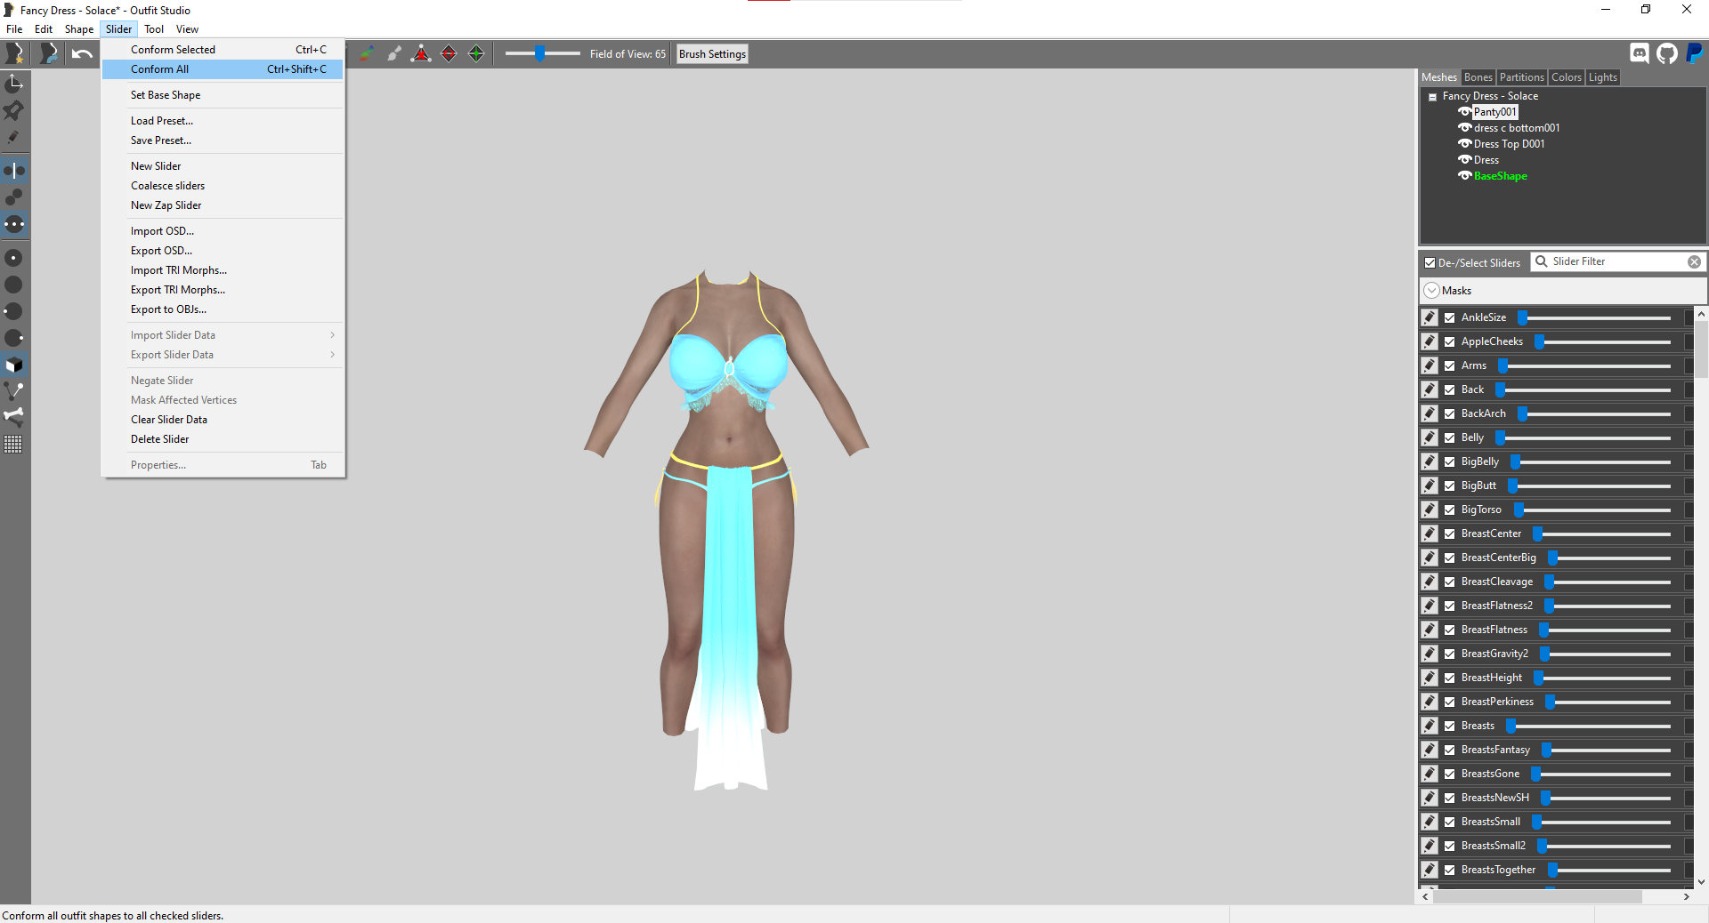The image size is (1709, 923).
Task: Expand the Masks collapsible section
Action: (1432, 291)
